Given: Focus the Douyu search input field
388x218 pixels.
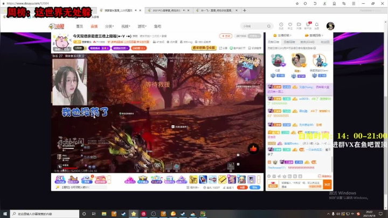Looking at the screenshot, I should click(254, 26).
